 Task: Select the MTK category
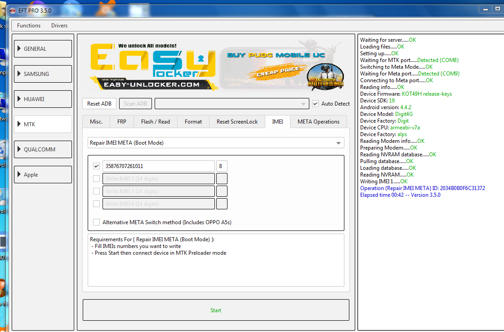click(x=43, y=124)
